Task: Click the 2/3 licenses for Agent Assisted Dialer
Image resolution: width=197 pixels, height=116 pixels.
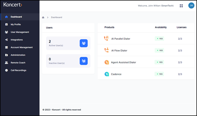Action: pos(180,62)
